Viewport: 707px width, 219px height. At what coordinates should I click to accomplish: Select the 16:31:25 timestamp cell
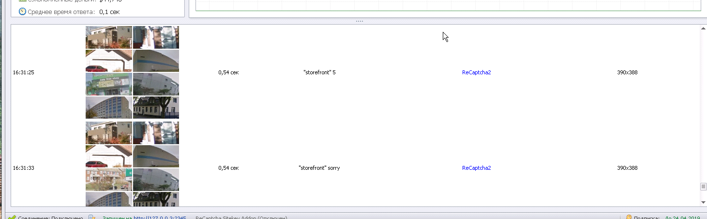click(24, 72)
